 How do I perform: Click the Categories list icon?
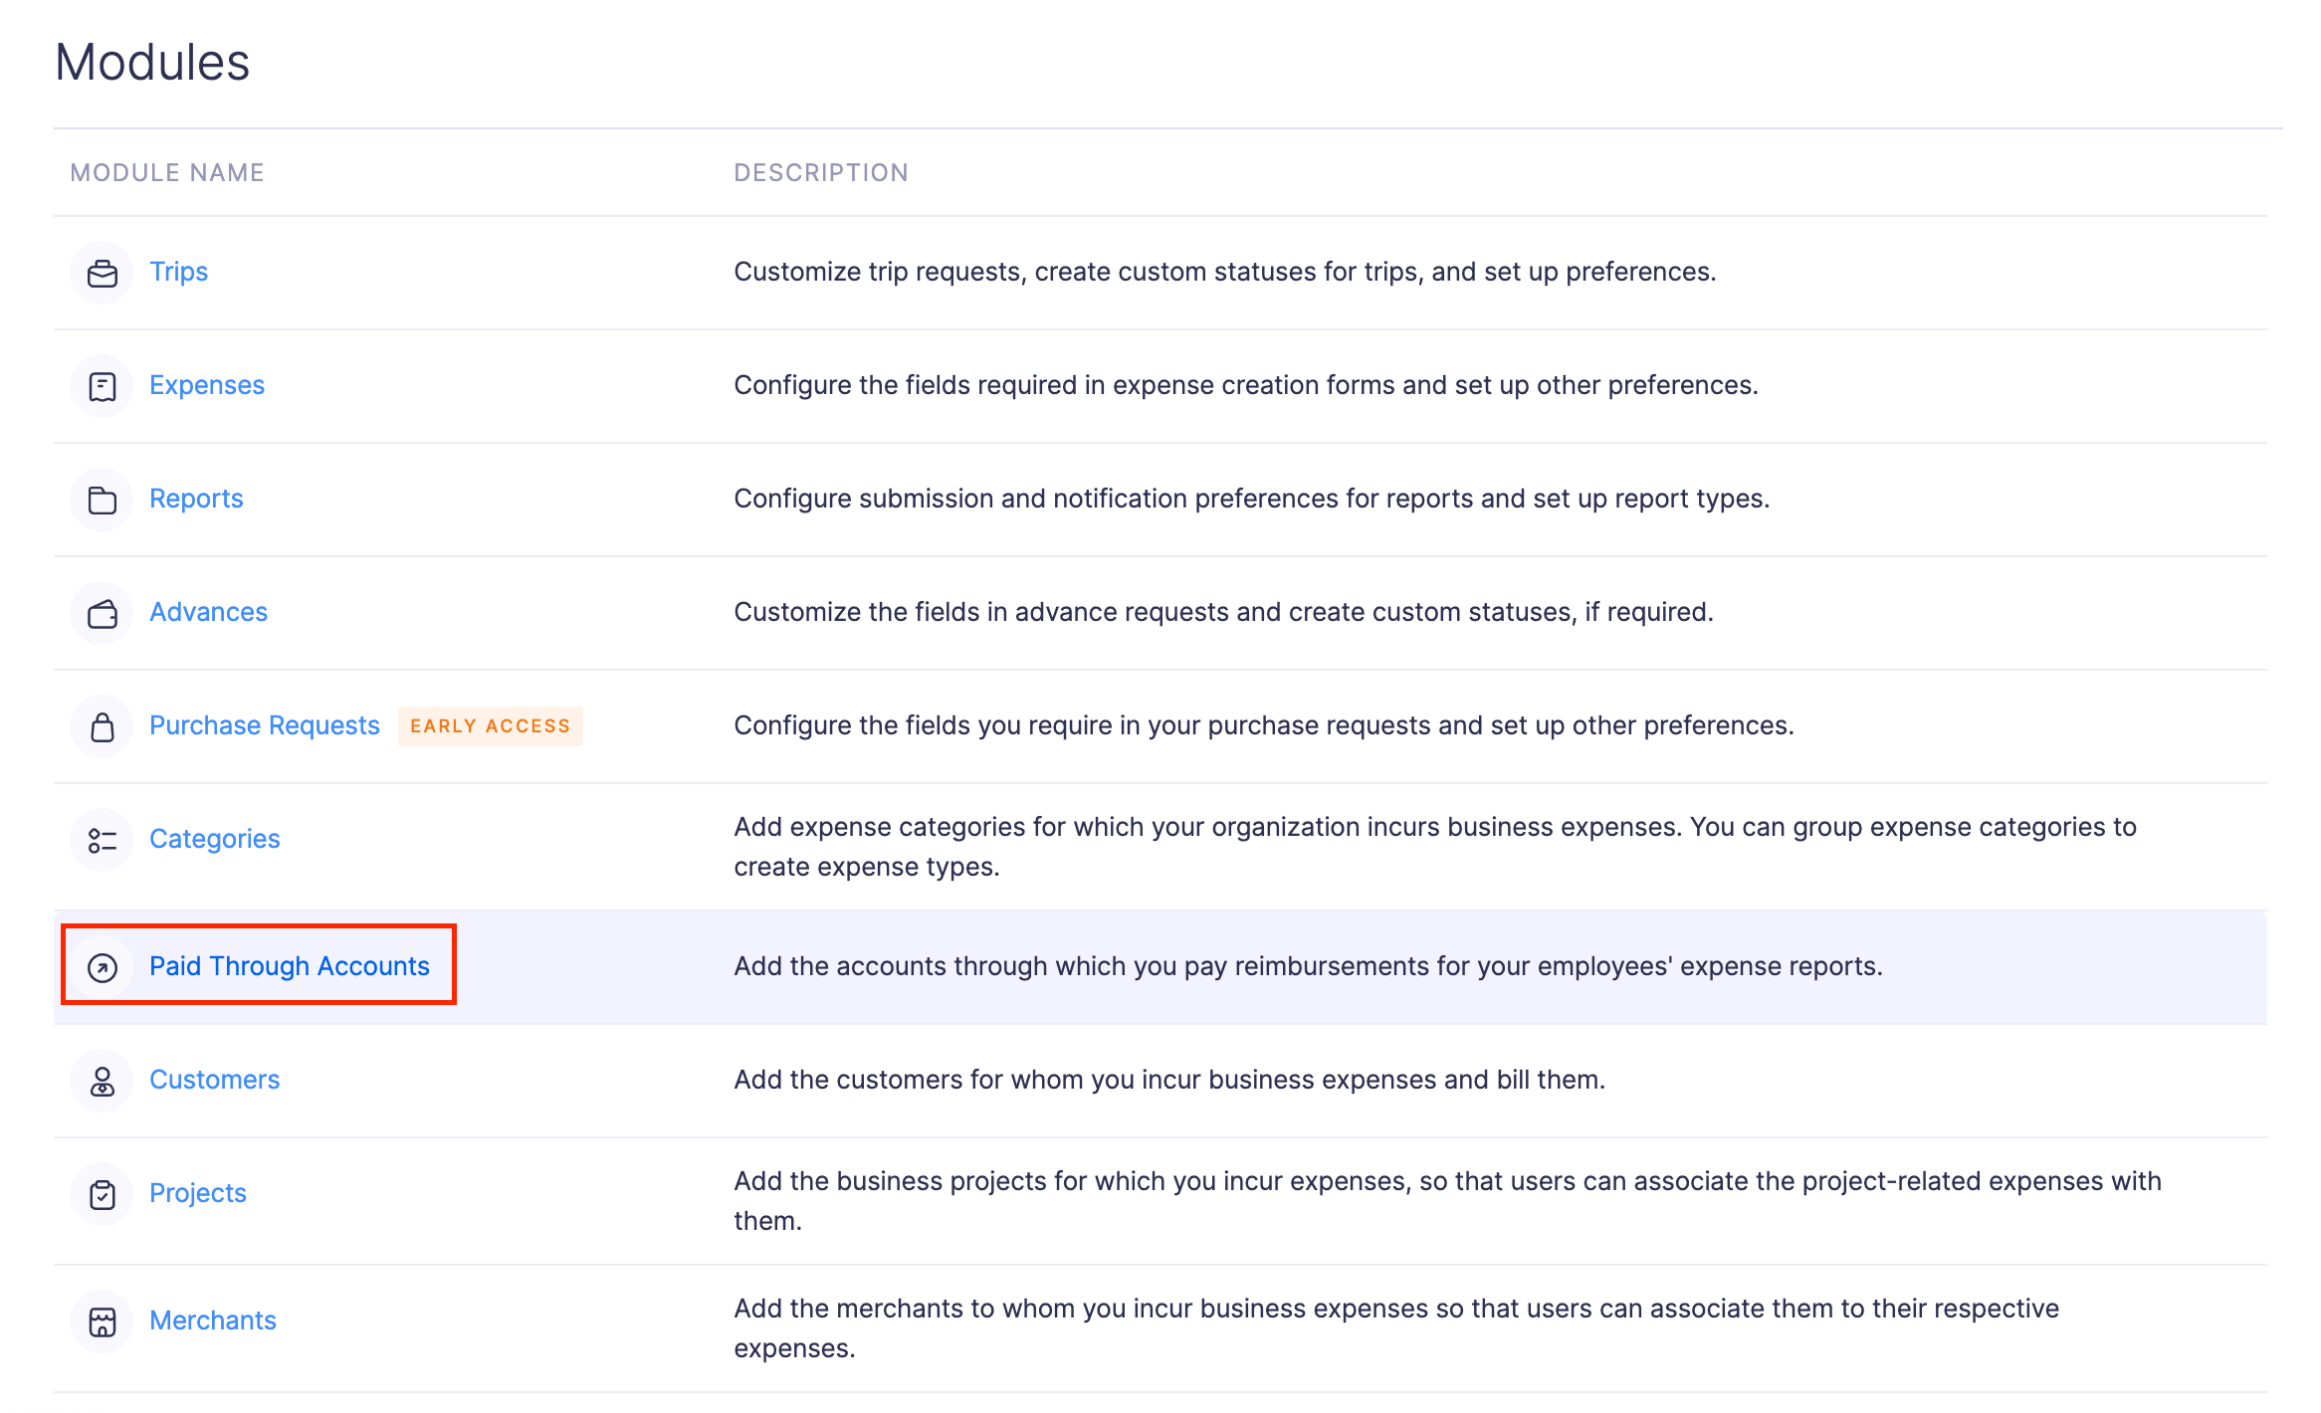coord(103,840)
